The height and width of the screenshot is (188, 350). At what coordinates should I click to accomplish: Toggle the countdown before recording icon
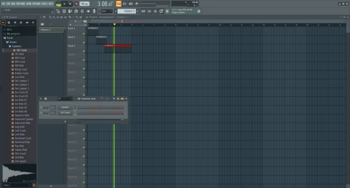(x=124, y=3)
